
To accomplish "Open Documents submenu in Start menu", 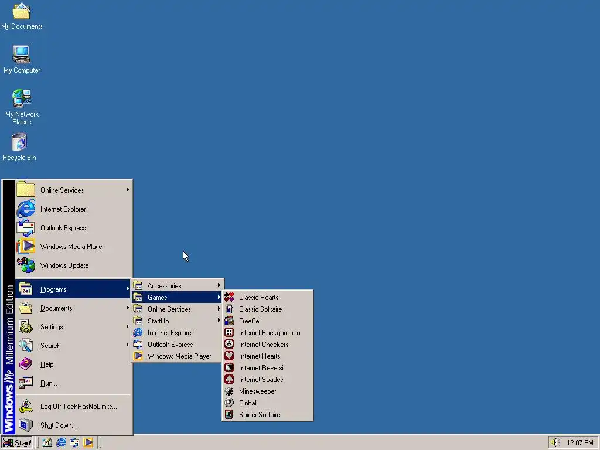I will tap(74, 308).
